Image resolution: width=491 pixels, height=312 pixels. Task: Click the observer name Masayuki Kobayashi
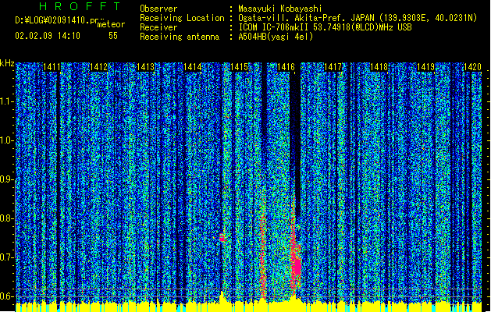pyautogui.click(x=279, y=9)
